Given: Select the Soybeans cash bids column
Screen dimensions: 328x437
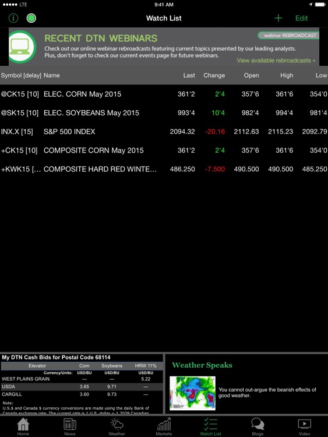Looking at the screenshot, I should pos(112,366).
